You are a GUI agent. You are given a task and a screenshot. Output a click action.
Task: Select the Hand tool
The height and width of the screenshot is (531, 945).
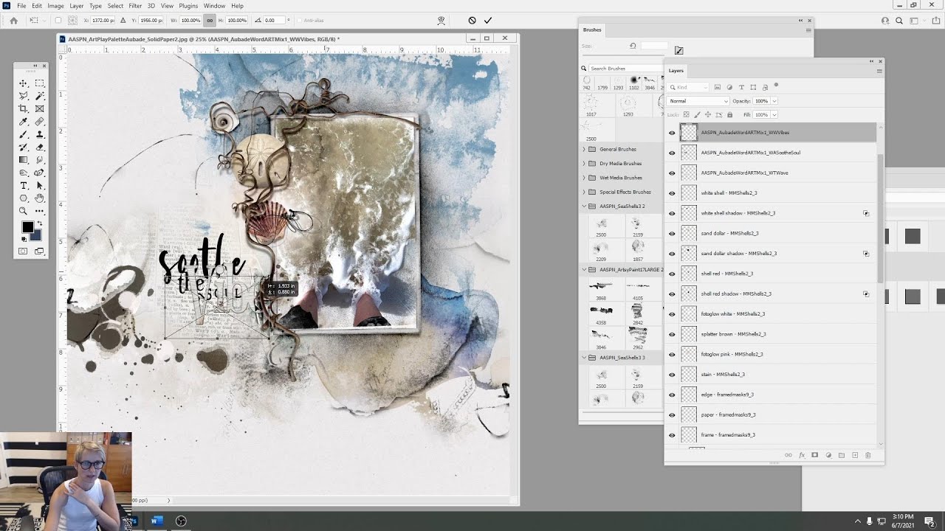(x=39, y=198)
